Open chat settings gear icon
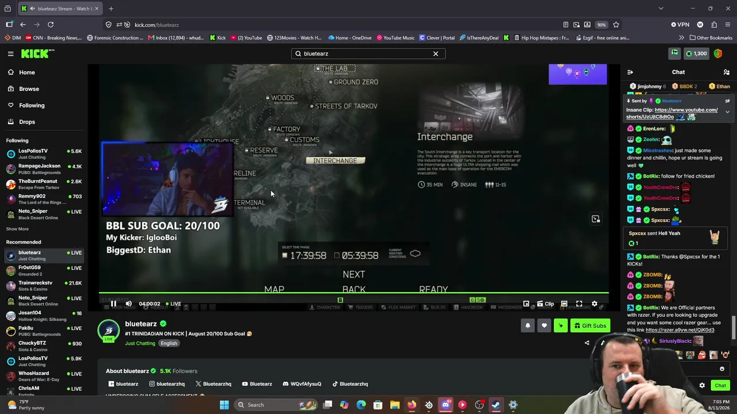 tap(702, 385)
